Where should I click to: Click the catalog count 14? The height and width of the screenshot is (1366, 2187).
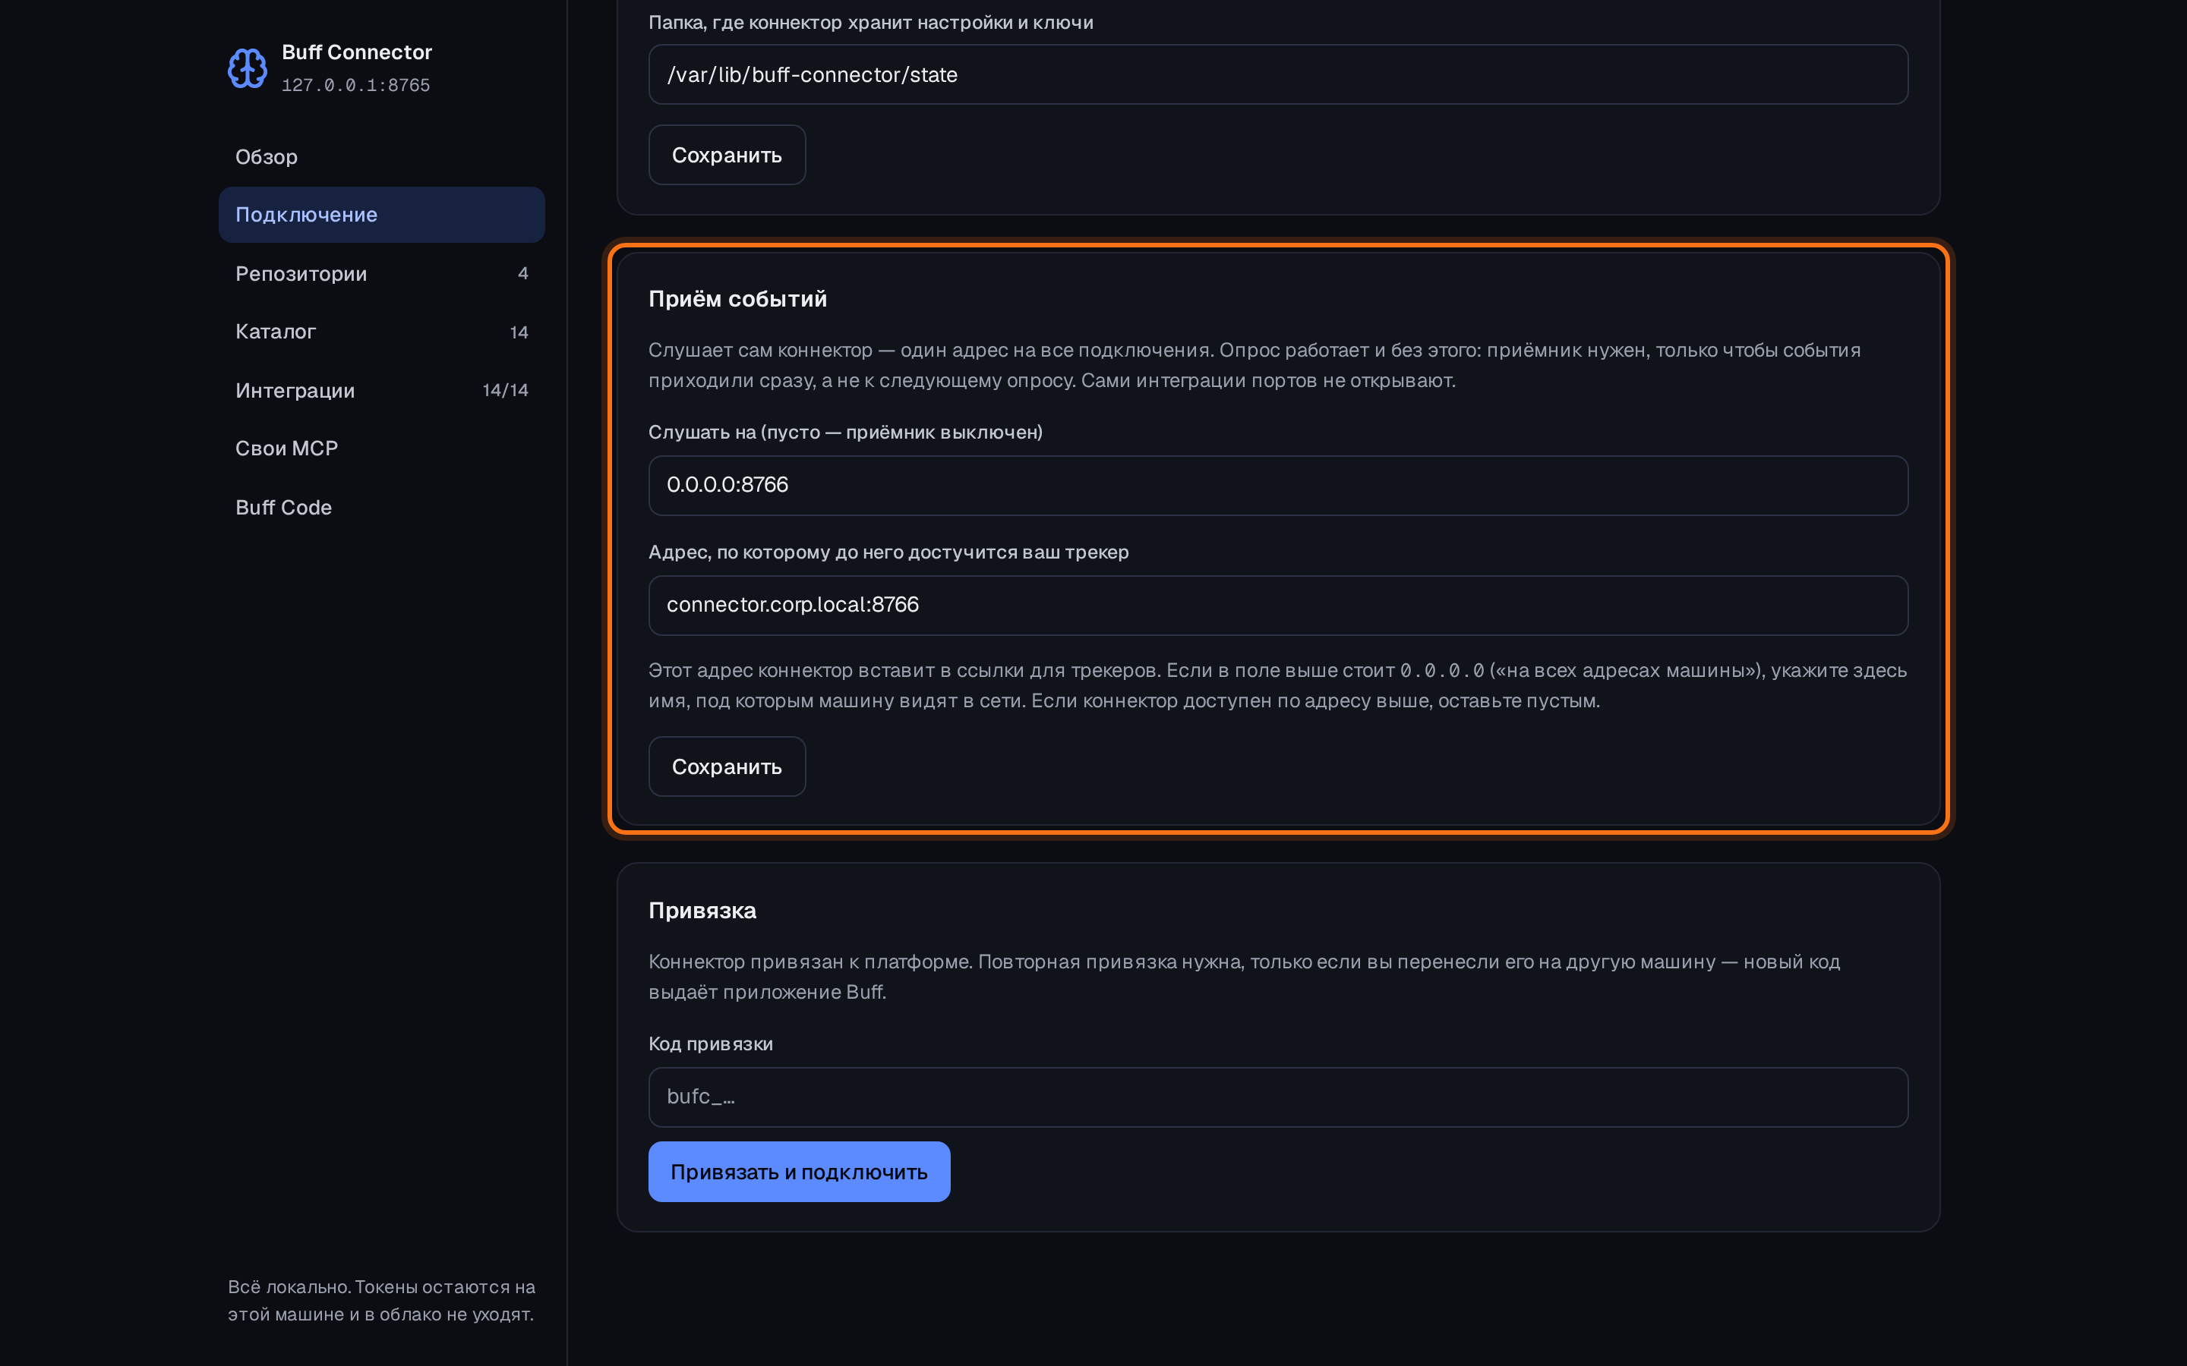tap(519, 332)
